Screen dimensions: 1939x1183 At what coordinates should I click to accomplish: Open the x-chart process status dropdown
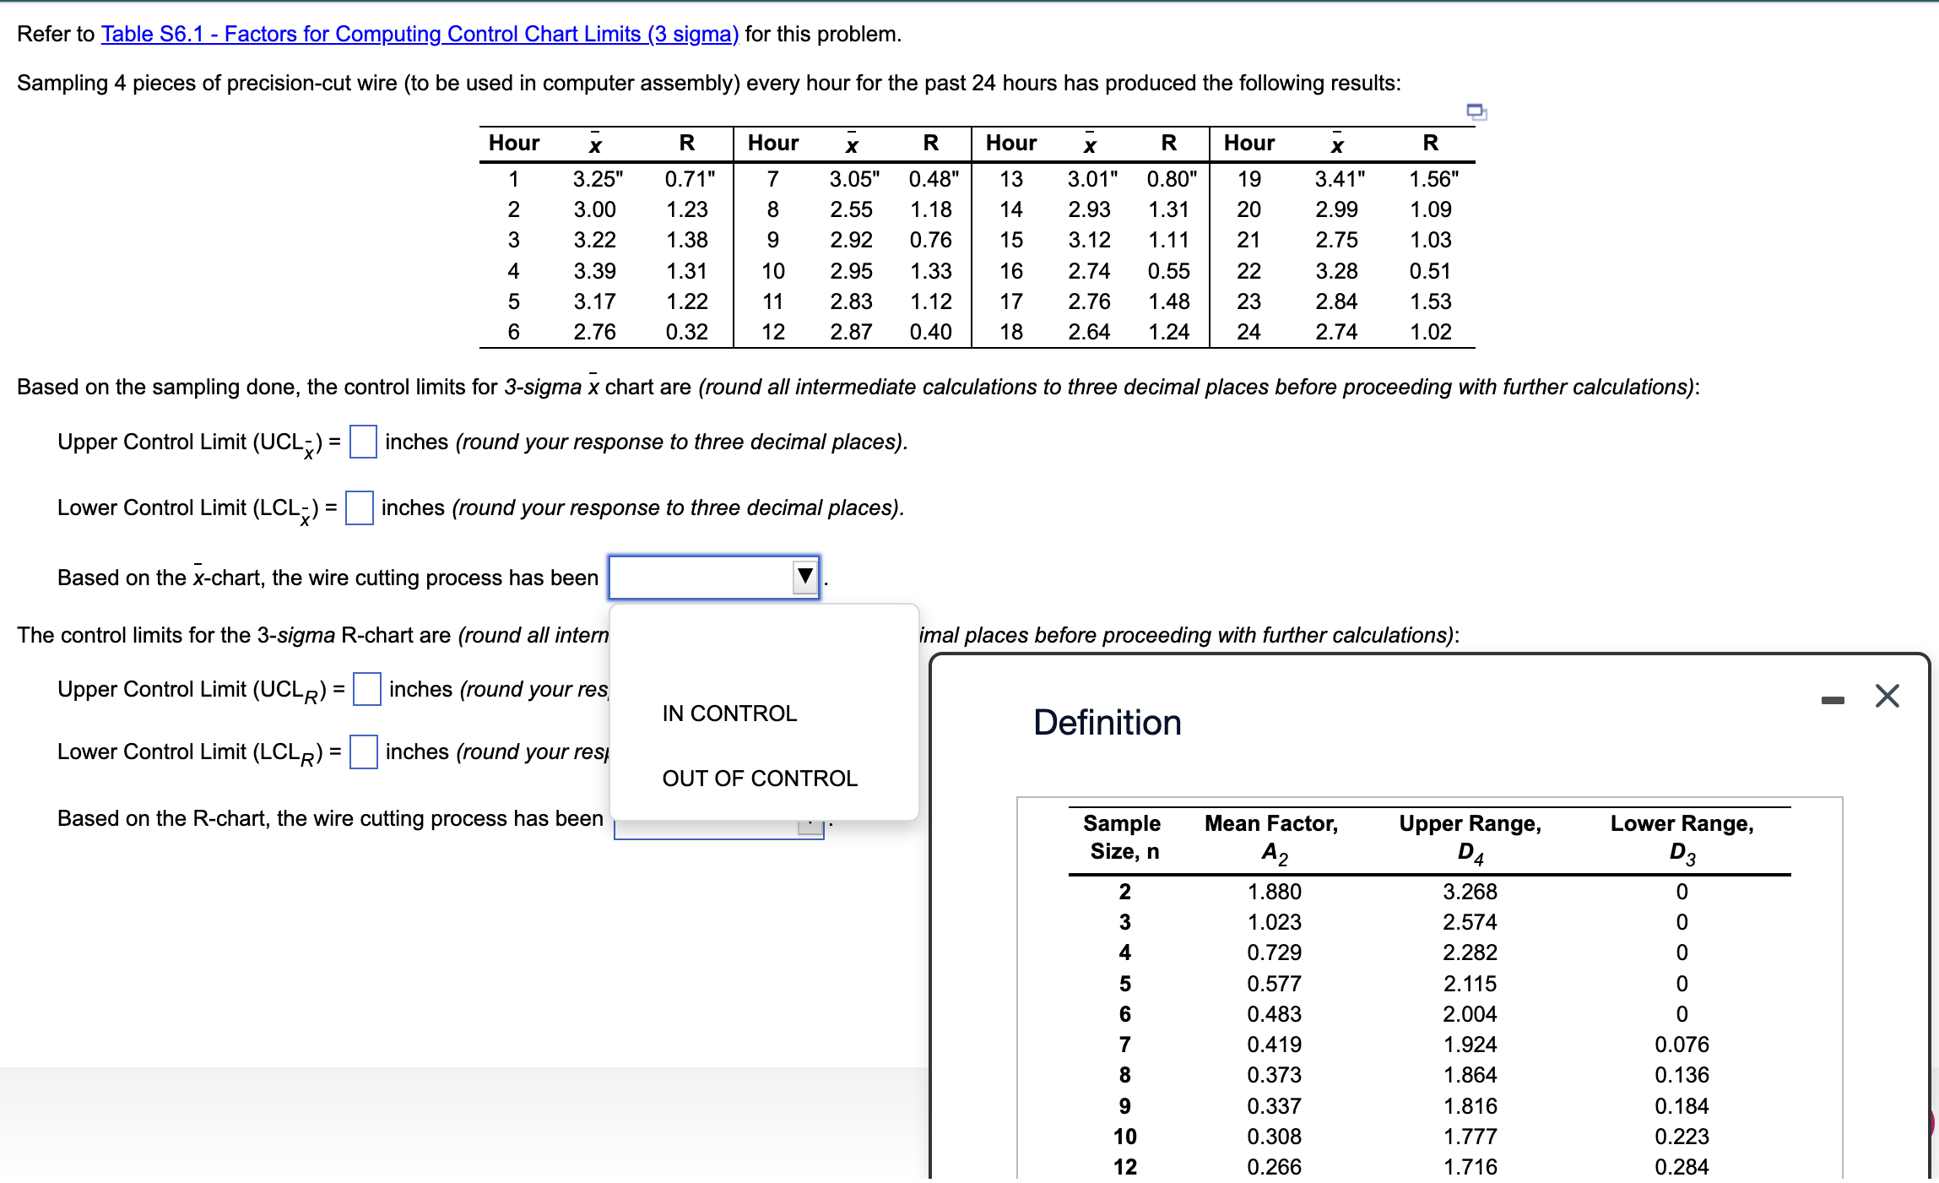click(x=714, y=577)
